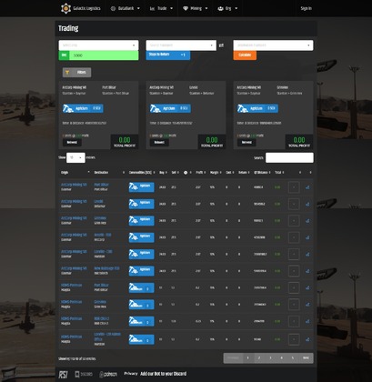Screen dimensions: 372x382
Task: Open the destination tradeport dropdown
Action: coord(273,45)
